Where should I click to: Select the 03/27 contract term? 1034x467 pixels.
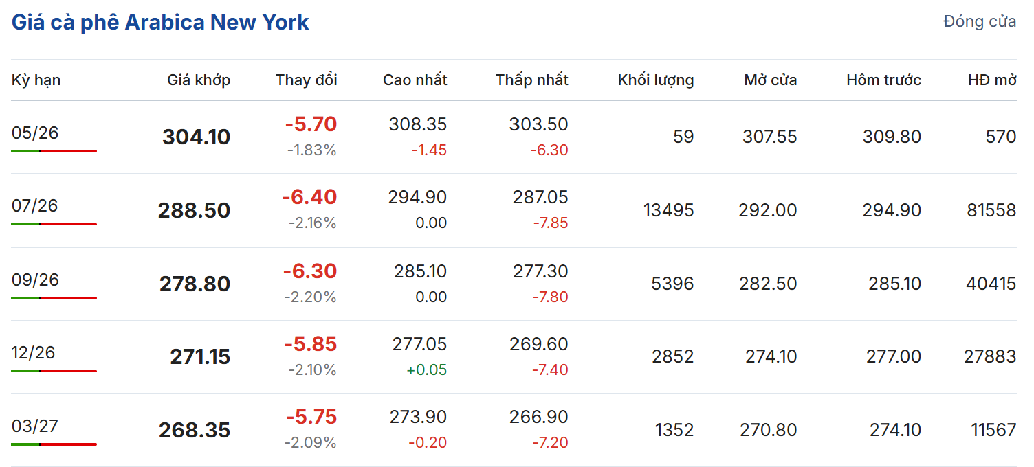click(35, 426)
